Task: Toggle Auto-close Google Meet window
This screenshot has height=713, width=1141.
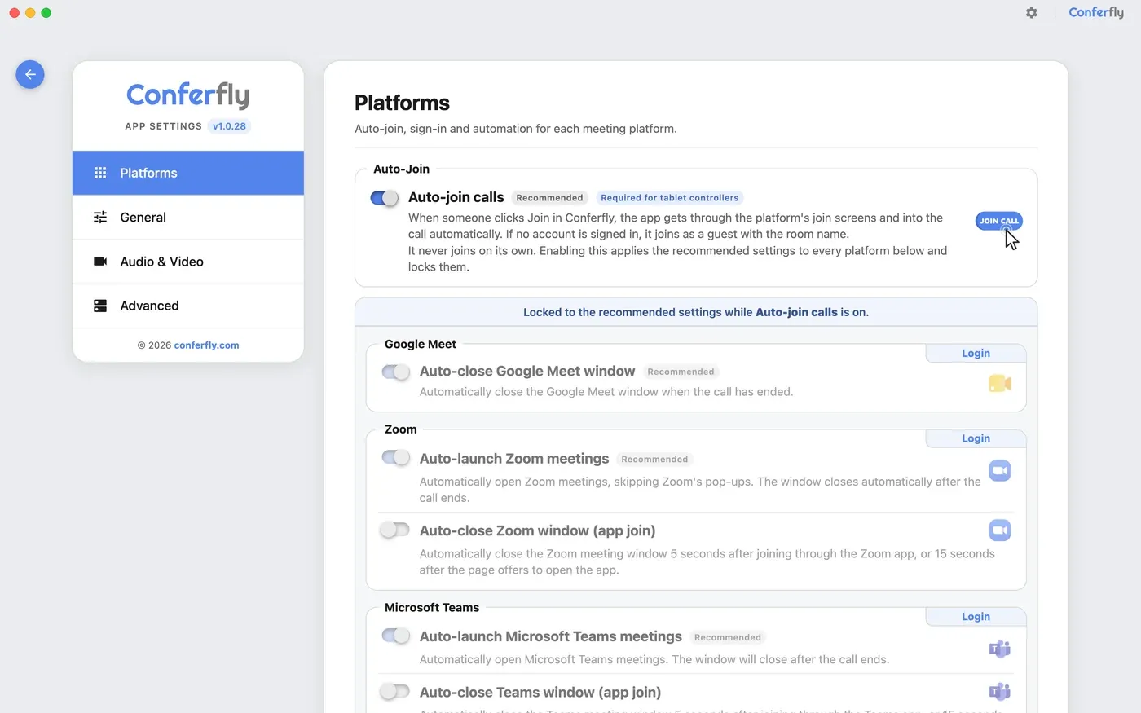Action: pos(395,372)
